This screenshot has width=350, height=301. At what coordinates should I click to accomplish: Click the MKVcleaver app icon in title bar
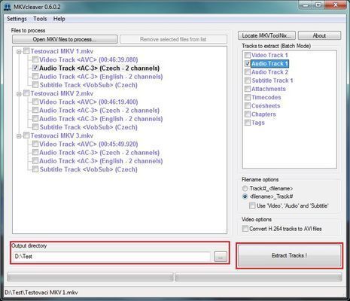tap(7, 7)
